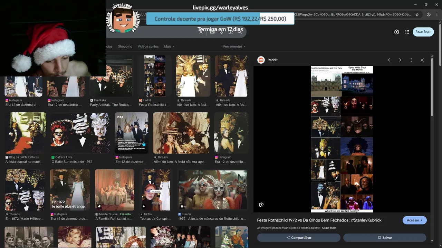Open The Rake Party Animals thumbnail
This screenshot has width=442, height=248.
111,76
